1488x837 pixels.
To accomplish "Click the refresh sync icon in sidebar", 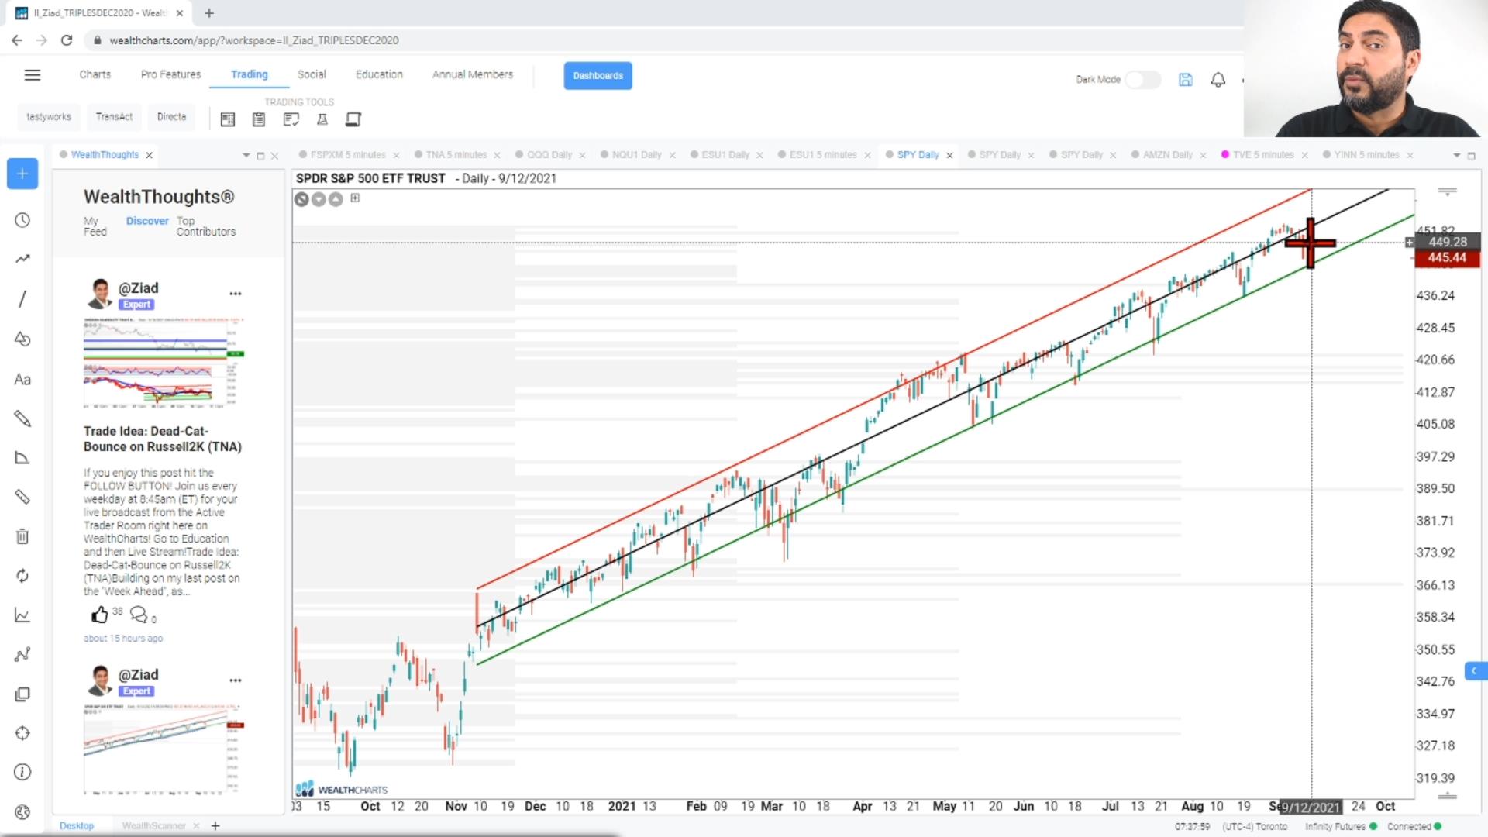I will 22,576.
